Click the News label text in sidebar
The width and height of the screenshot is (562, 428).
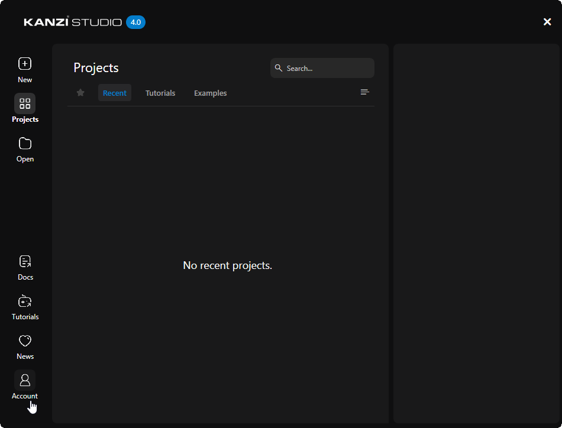click(x=25, y=356)
